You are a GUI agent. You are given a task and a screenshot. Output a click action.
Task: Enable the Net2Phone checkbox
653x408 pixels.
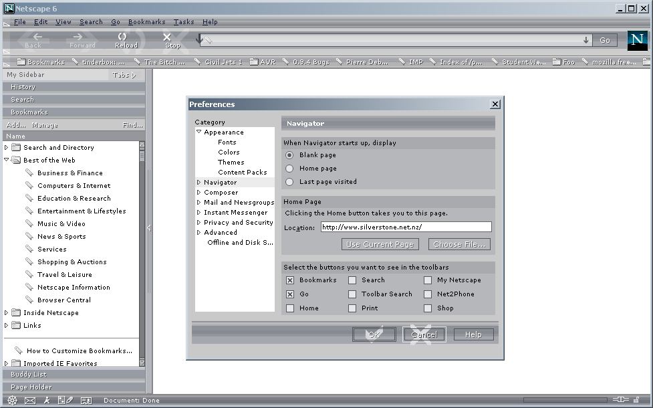pyautogui.click(x=428, y=294)
